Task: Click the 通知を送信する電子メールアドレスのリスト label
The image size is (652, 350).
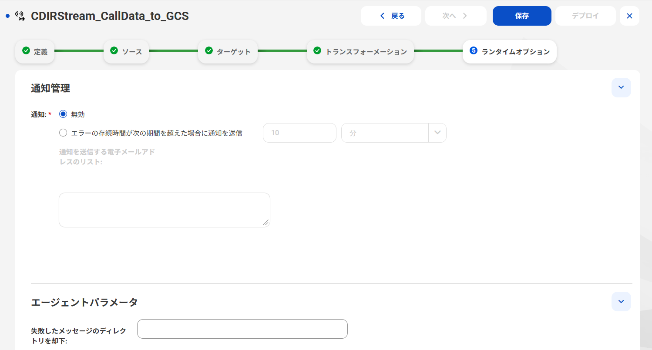Action: pos(107,157)
